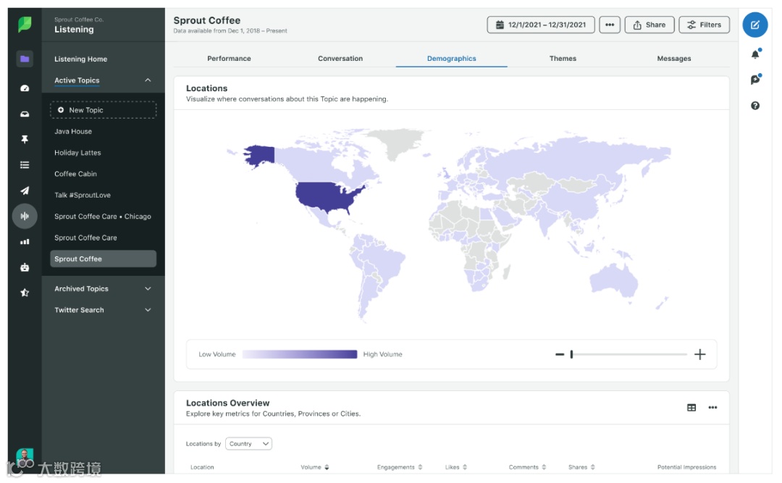Image resolution: width=782 pixels, height=483 pixels.
Task: Open the help question mark icon
Action: pyautogui.click(x=755, y=106)
